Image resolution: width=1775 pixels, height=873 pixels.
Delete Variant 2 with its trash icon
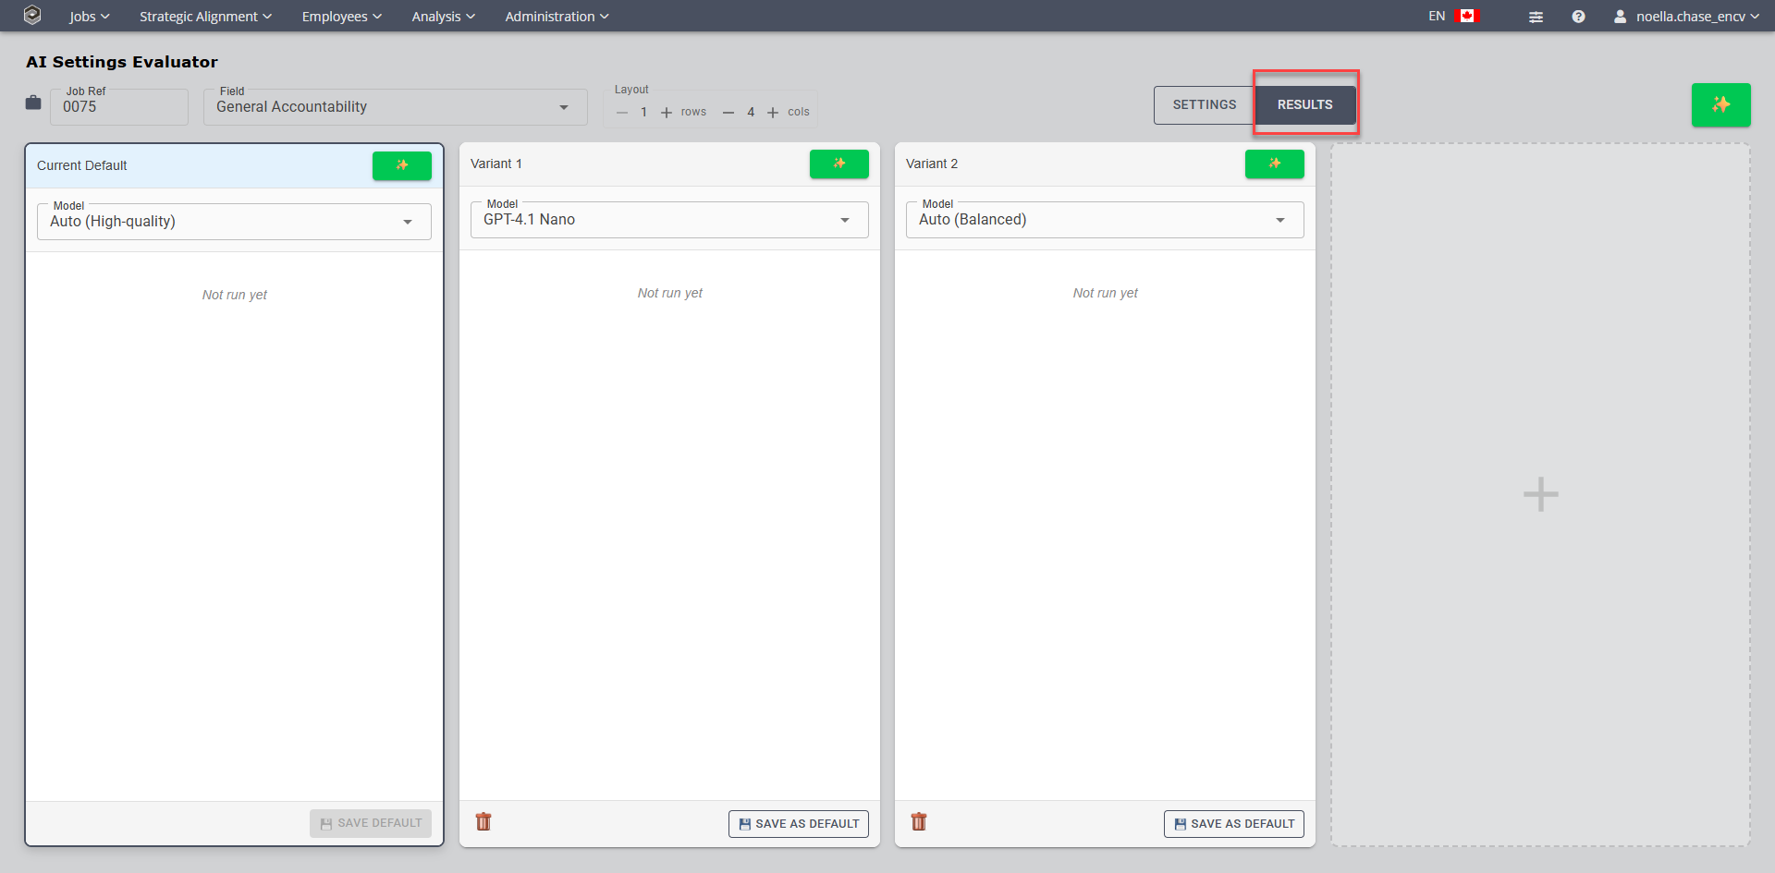[918, 821]
